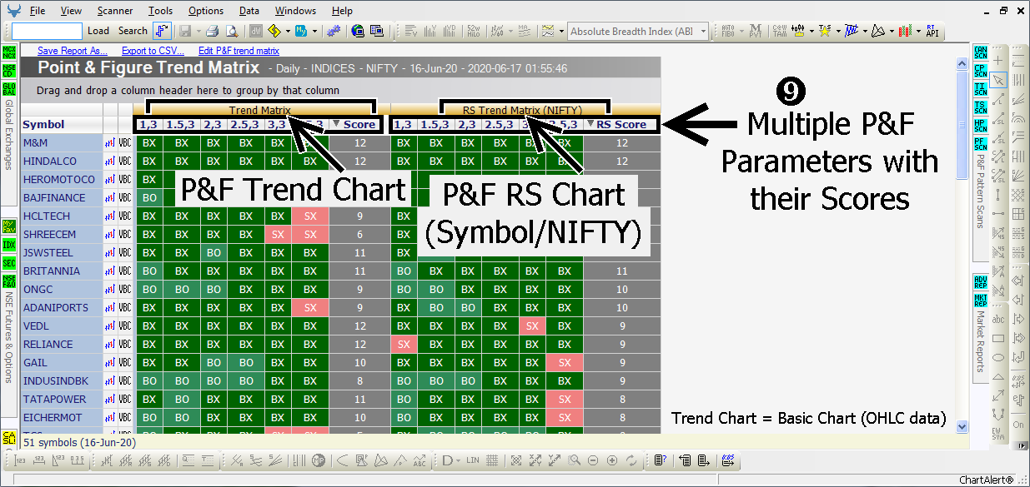
Task: Click the RT API toolbar icon
Action: click(x=932, y=31)
